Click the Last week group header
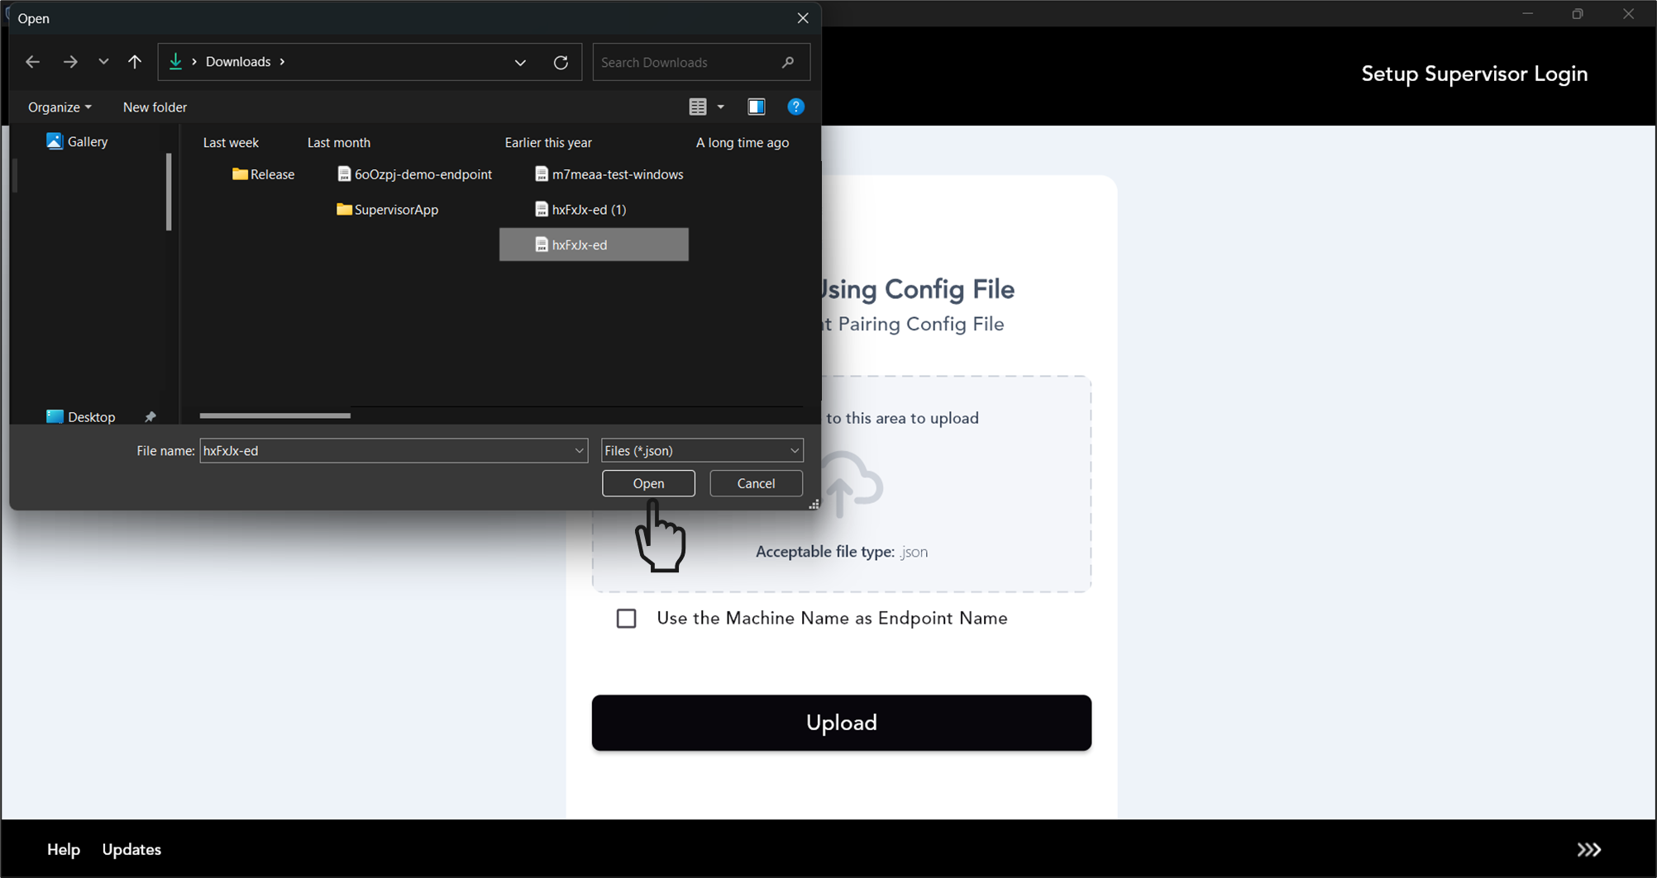 [x=231, y=143]
